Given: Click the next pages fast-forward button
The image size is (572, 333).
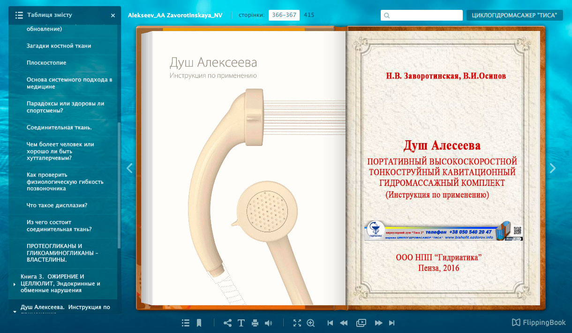Looking at the screenshot, I should pyautogui.click(x=378, y=323).
